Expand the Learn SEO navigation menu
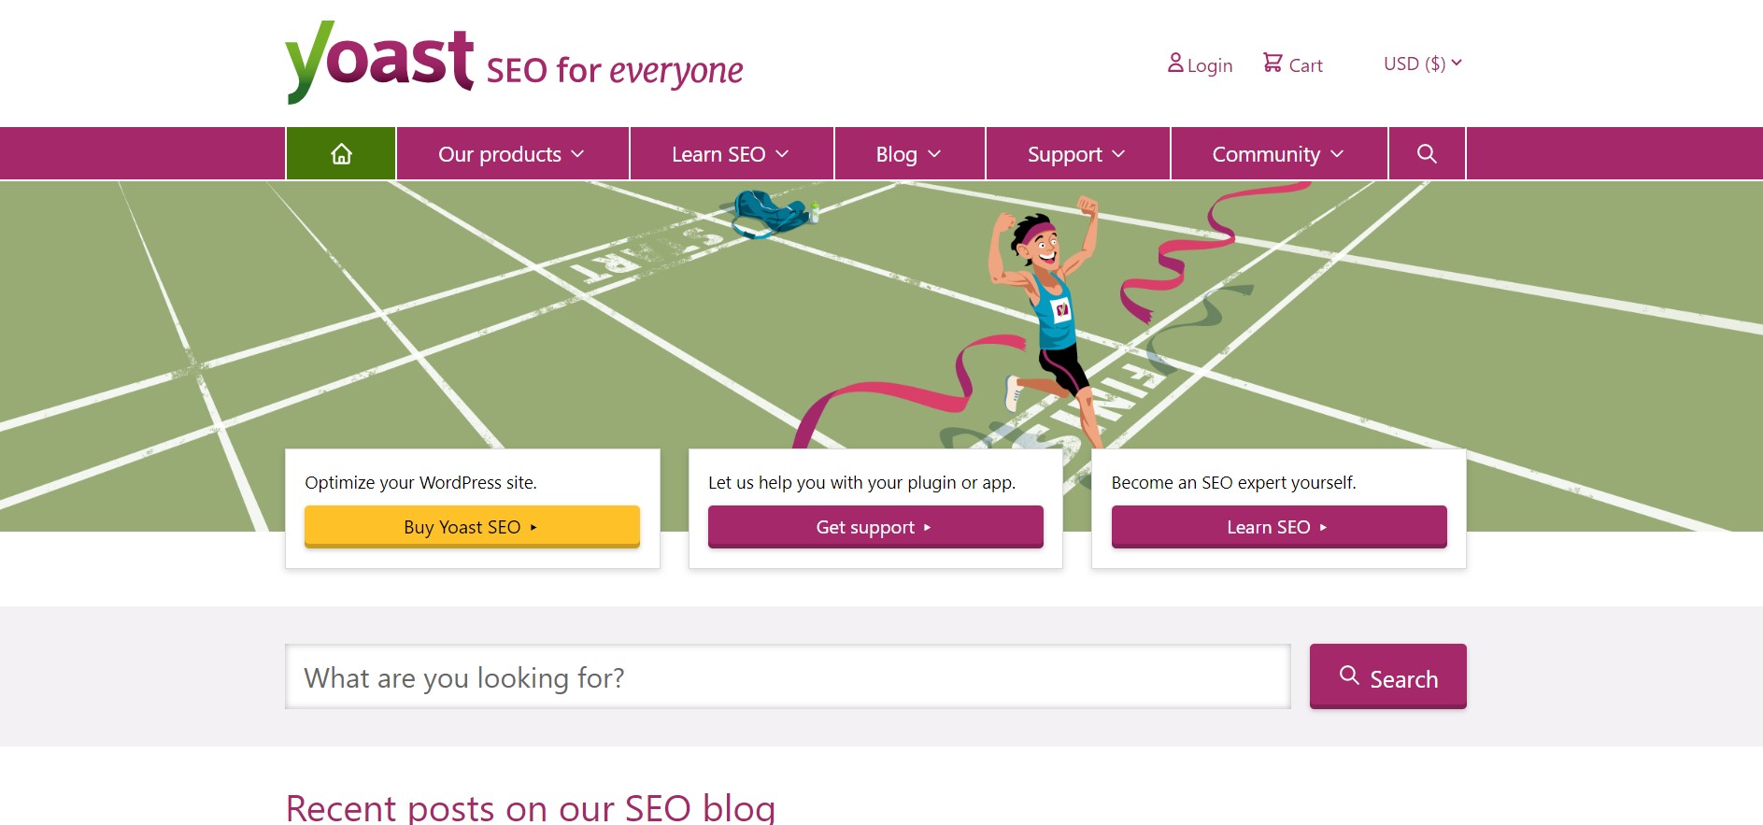This screenshot has width=1763, height=825. [x=731, y=154]
